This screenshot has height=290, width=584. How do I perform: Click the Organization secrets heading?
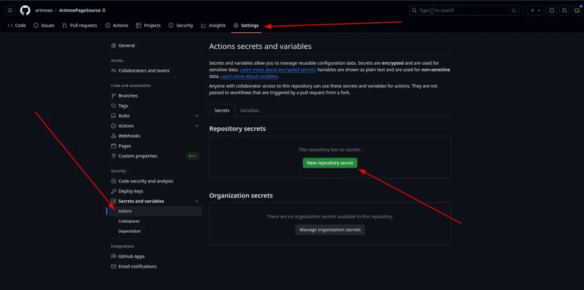[241, 195]
